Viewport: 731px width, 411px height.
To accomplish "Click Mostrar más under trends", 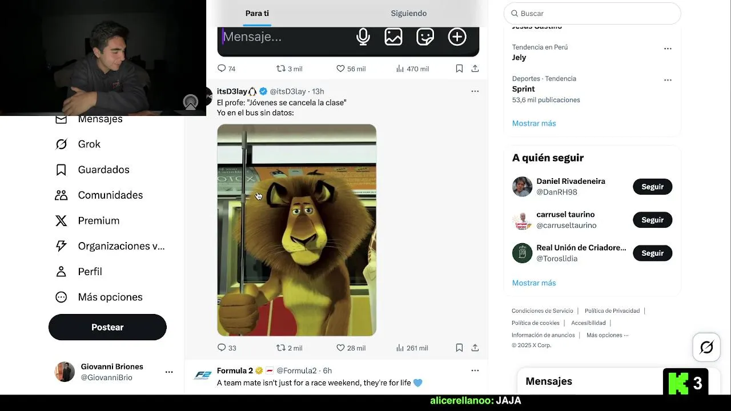I will point(534,123).
